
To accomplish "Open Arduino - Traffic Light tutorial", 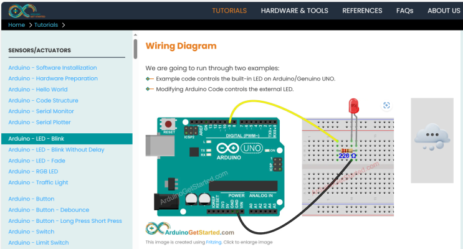I will (38, 182).
